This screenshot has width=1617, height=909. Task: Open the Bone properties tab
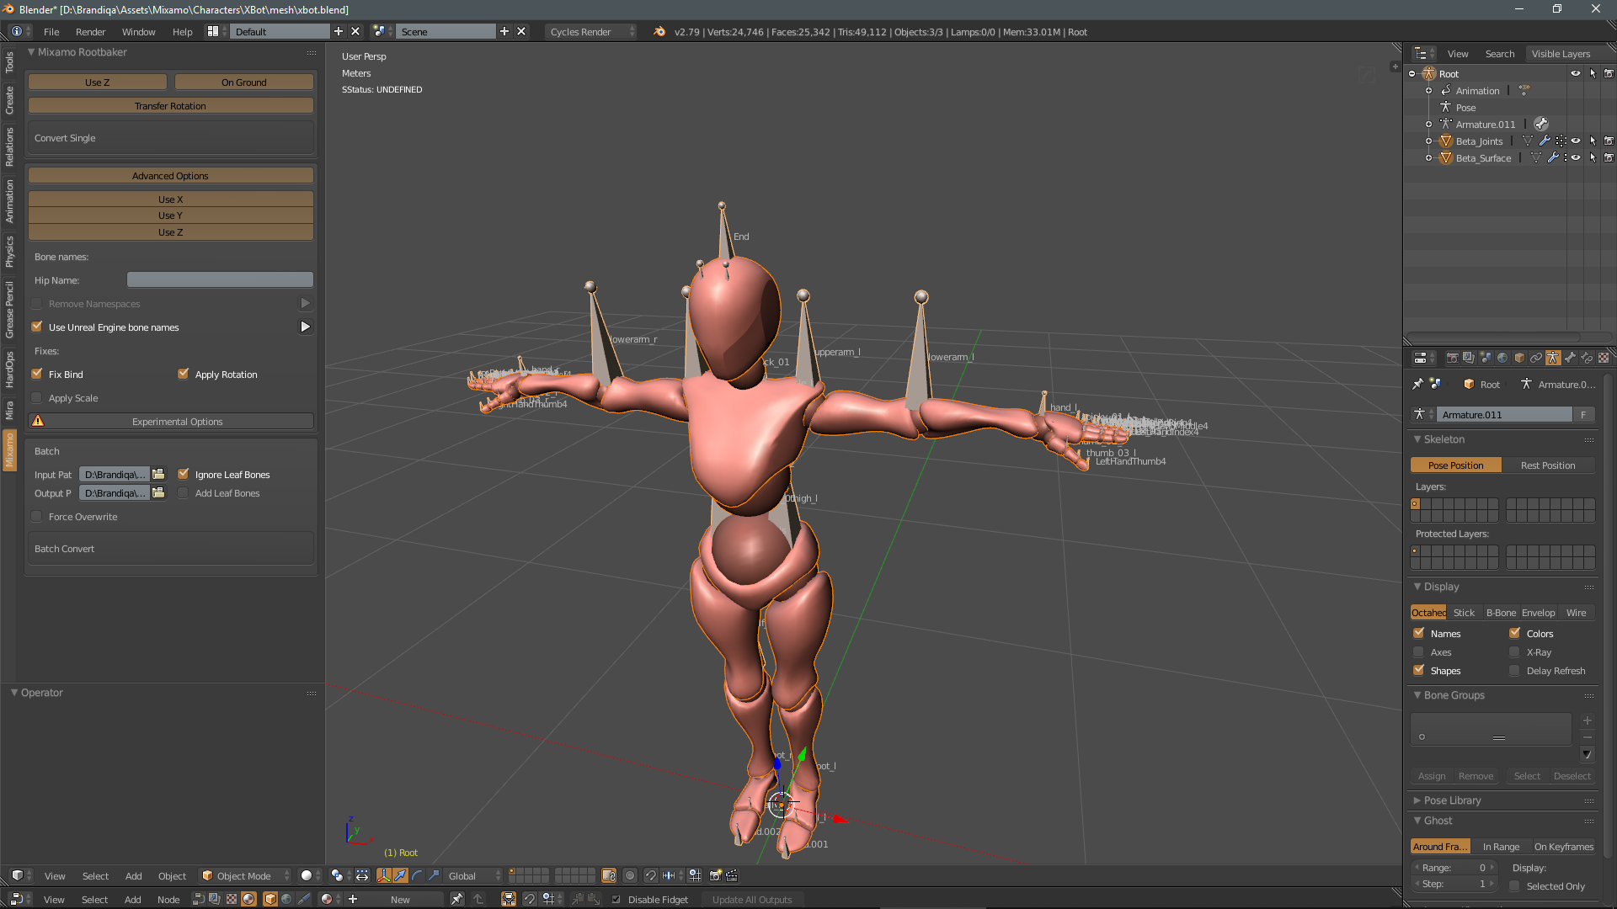pyautogui.click(x=1570, y=358)
